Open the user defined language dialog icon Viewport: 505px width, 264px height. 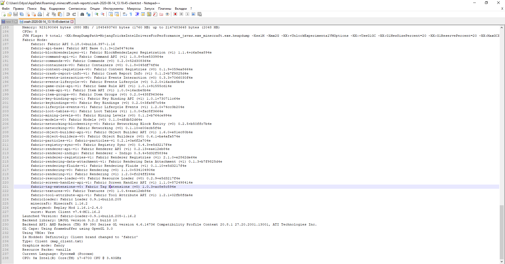[143, 14]
